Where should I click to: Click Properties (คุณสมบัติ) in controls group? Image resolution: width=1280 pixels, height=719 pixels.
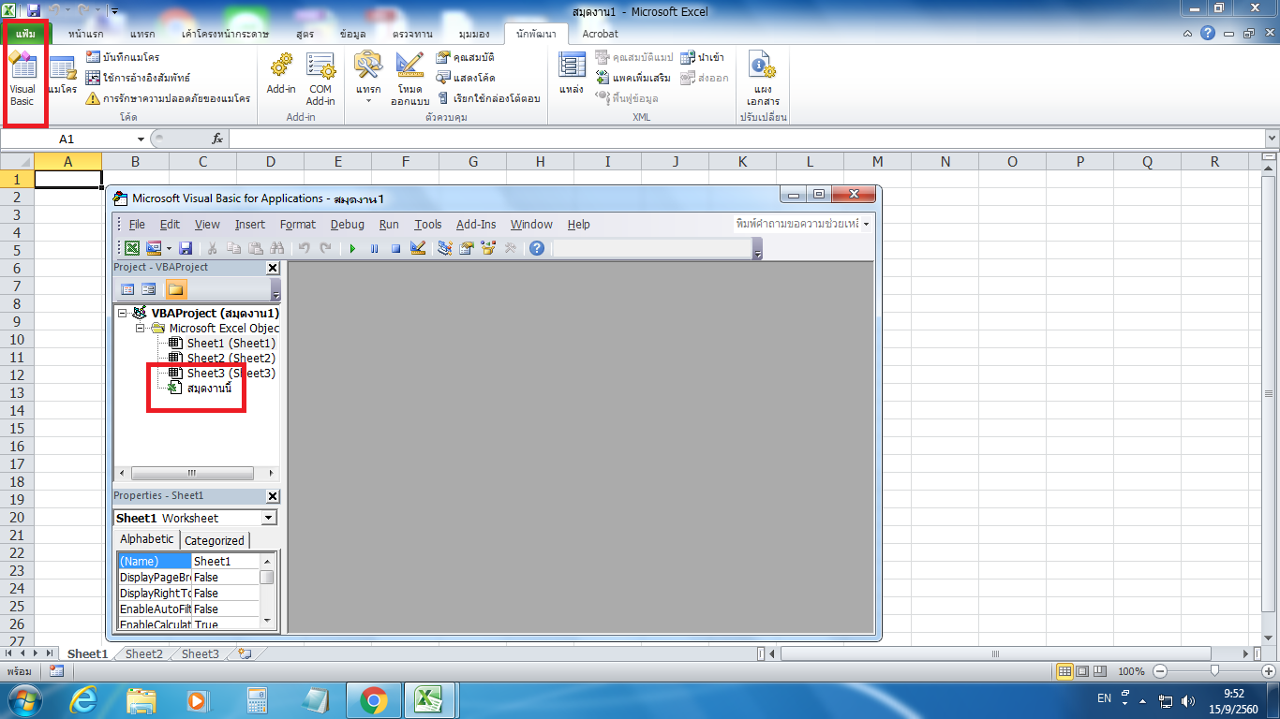(466, 57)
